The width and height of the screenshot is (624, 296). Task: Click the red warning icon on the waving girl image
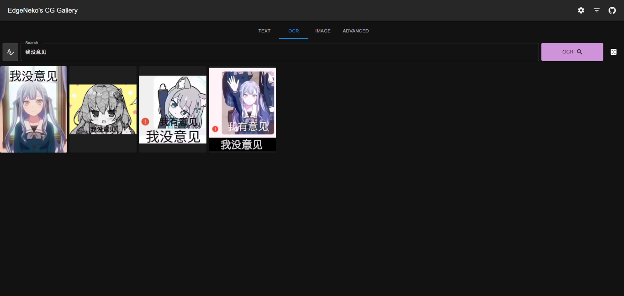[x=215, y=129]
